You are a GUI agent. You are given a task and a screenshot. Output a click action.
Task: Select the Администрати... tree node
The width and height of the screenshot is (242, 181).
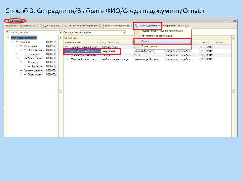(x=34, y=70)
